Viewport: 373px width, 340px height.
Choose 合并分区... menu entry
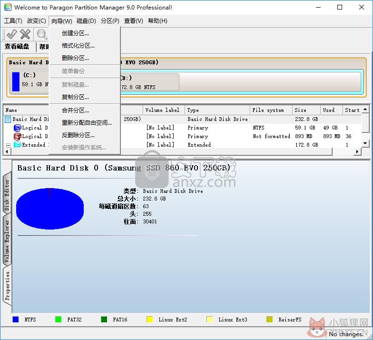click(x=85, y=110)
